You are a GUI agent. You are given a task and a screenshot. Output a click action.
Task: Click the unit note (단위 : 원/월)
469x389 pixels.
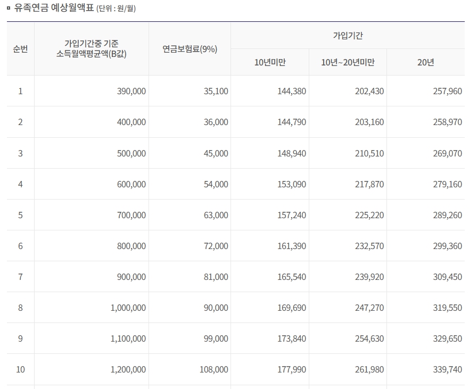point(116,8)
